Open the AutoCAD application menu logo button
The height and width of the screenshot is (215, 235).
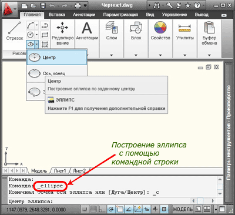pyautogui.click(x=9, y=9)
